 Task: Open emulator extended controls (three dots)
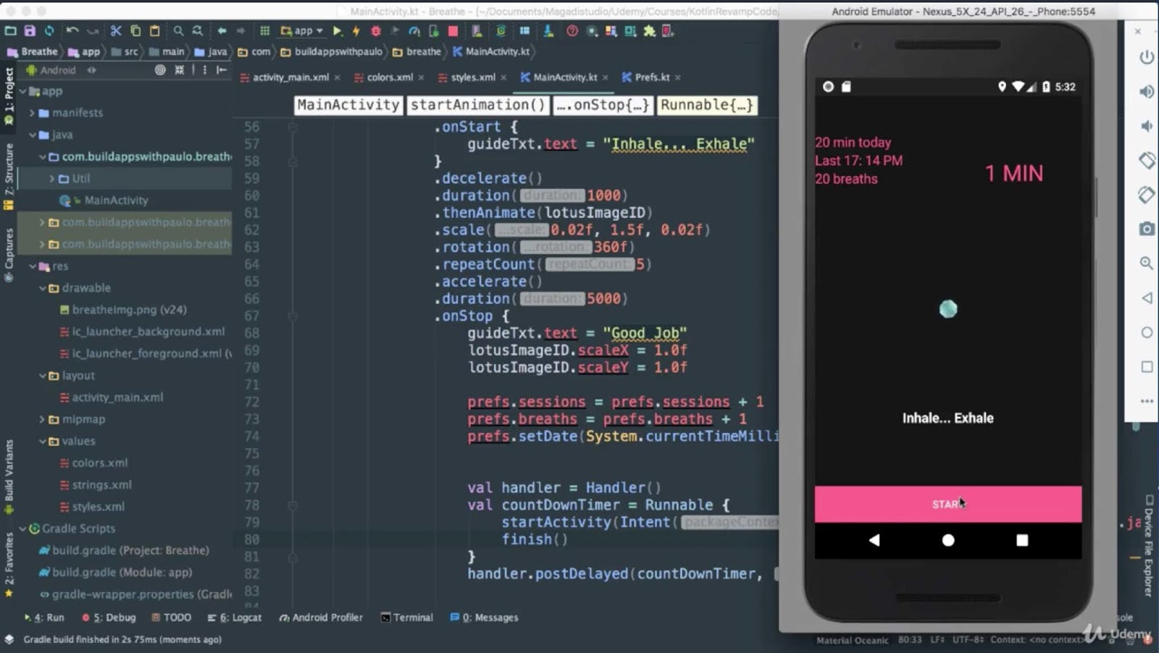tap(1147, 400)
